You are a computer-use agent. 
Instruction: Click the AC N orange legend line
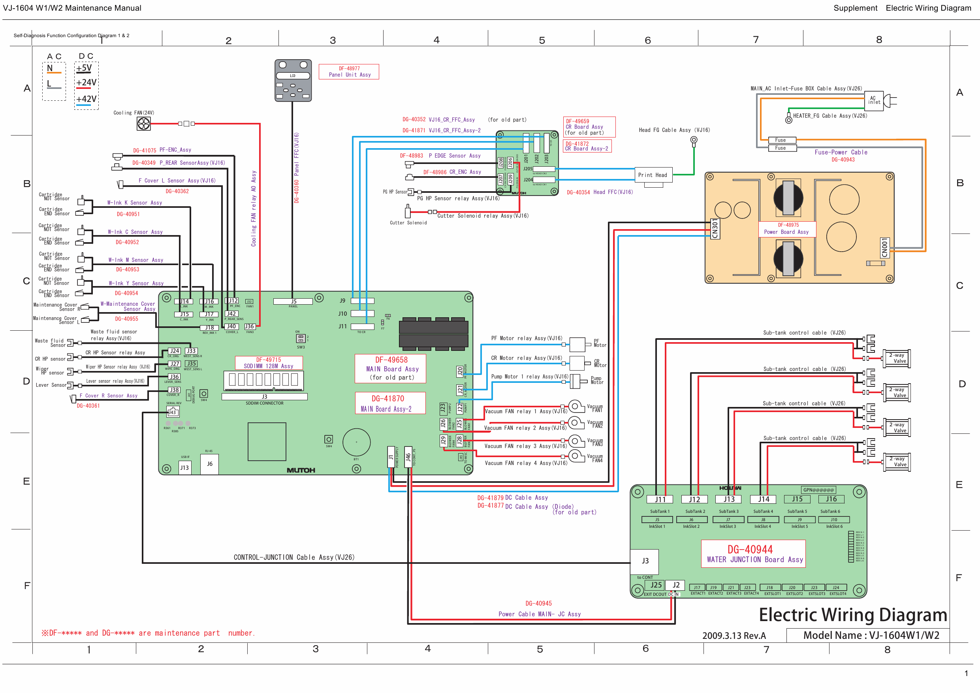point(54,73)
